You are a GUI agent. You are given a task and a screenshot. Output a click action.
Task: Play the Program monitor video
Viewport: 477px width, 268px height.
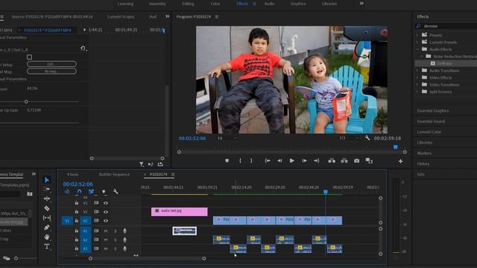tap(291, 161)
